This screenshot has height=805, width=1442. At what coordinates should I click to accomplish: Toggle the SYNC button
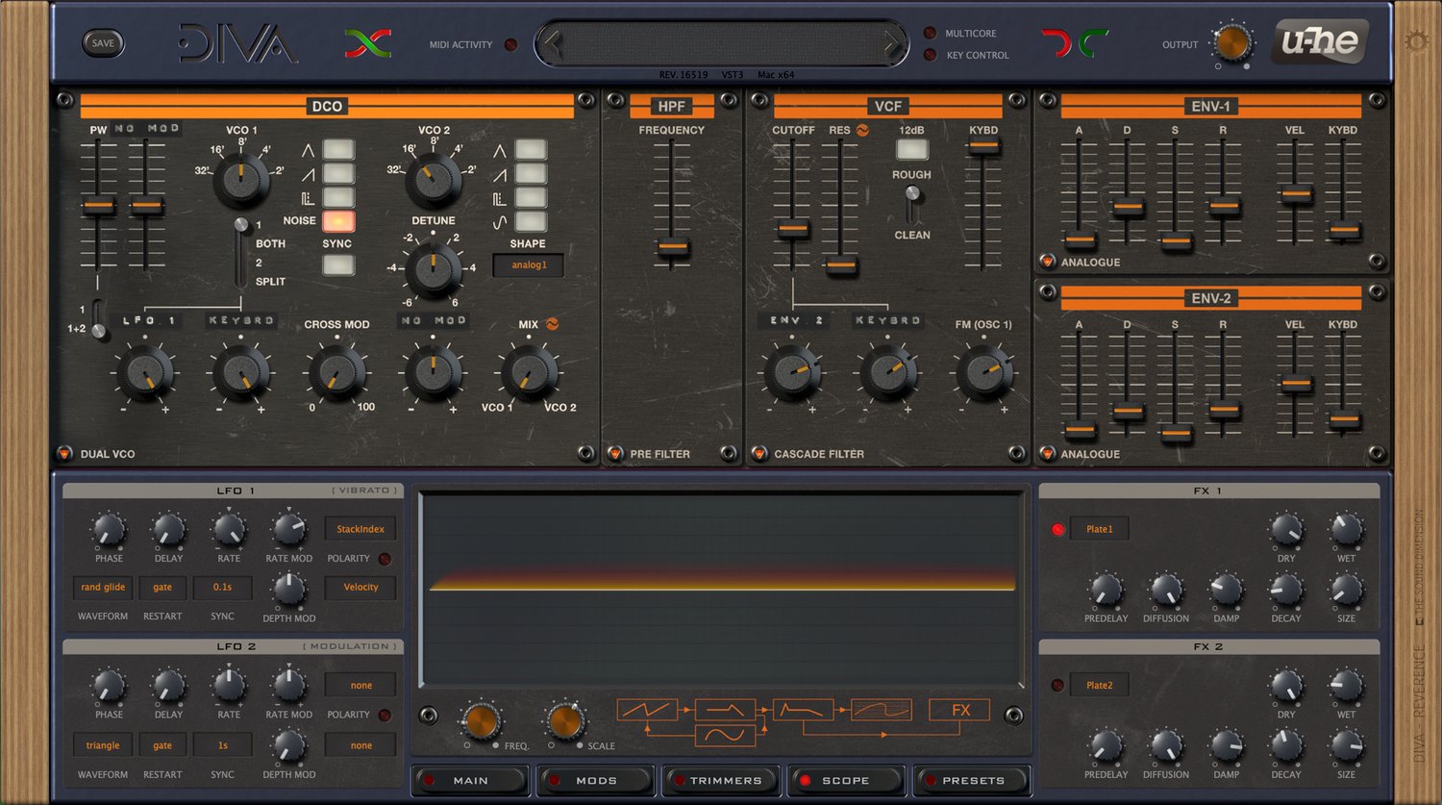[338, 265]
